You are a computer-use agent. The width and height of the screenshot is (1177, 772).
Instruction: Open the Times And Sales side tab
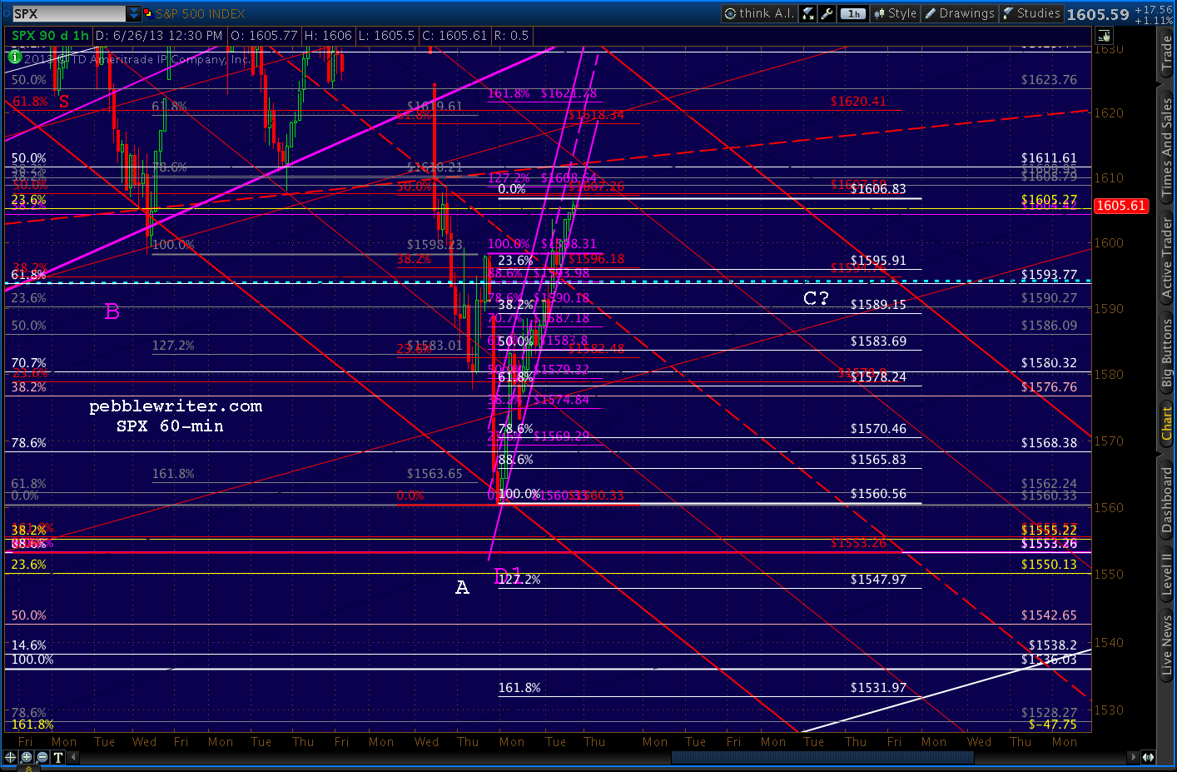click(1167, 147)
